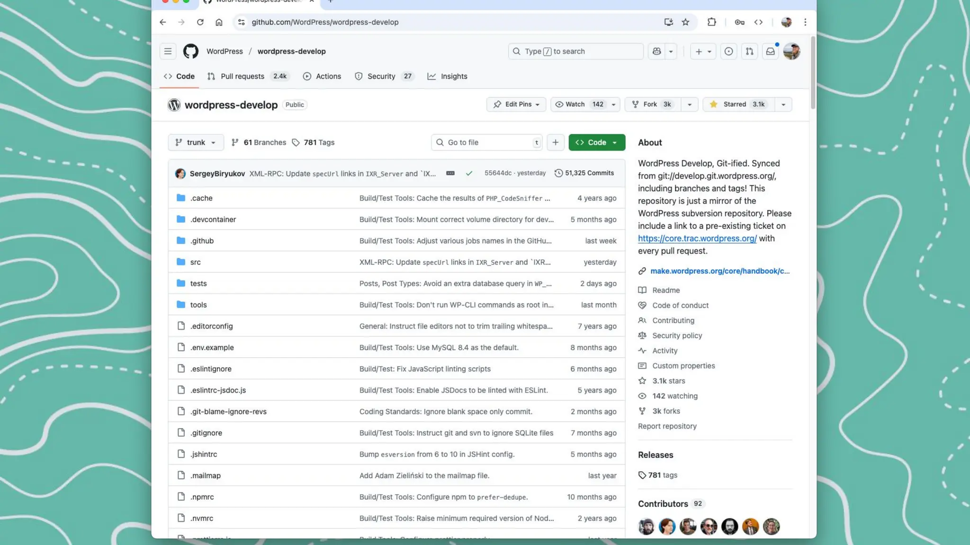Open the hamburger navigation menu
The image size is (970, 545).
168,51
